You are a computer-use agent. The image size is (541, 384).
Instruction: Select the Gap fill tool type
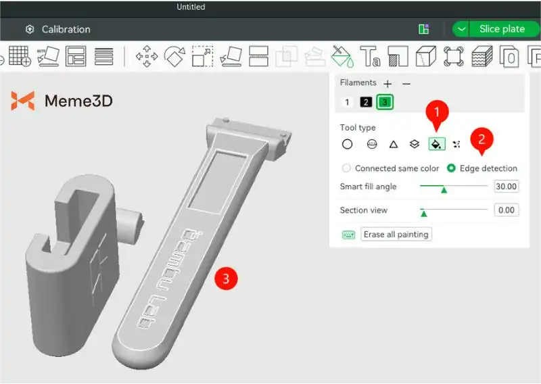coord(456,144)
